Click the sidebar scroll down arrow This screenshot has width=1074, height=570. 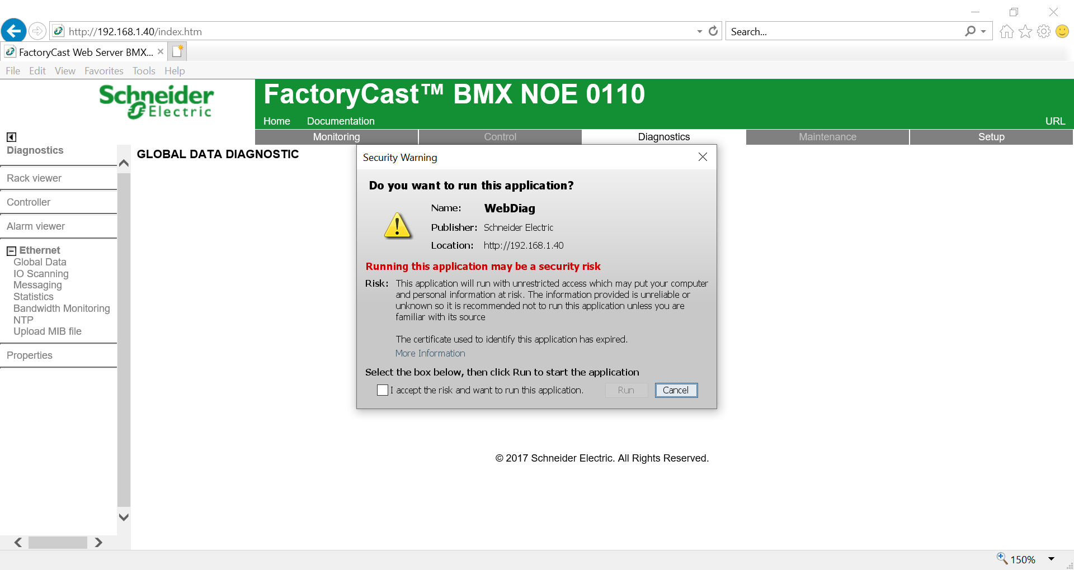(124, 517)
